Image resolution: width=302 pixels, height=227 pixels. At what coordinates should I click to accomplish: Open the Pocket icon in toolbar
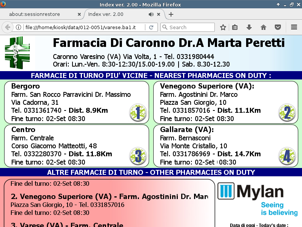click(277, 27)
